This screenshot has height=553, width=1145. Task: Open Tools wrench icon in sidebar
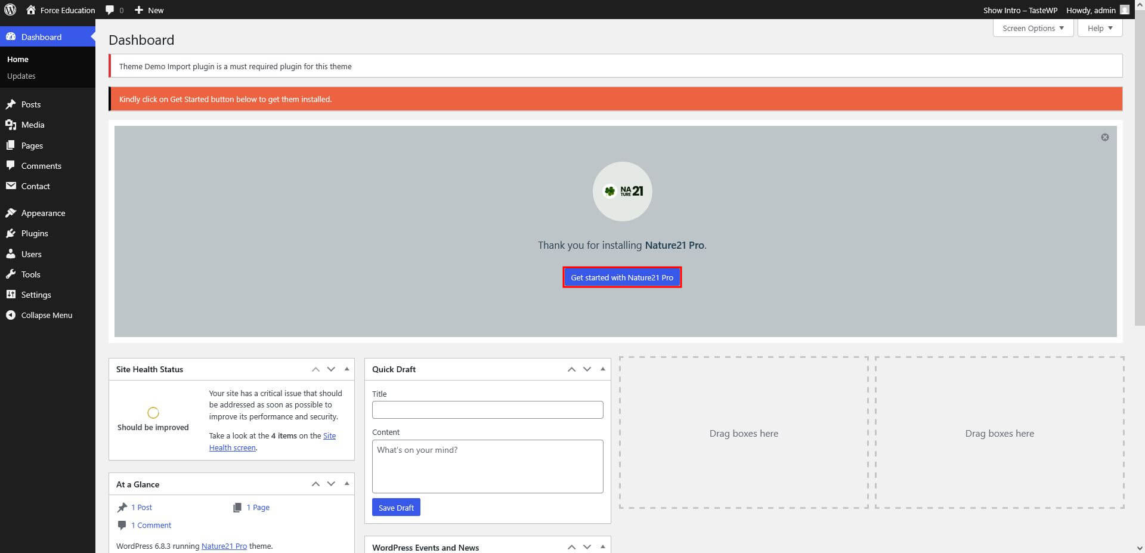(11, 274)
